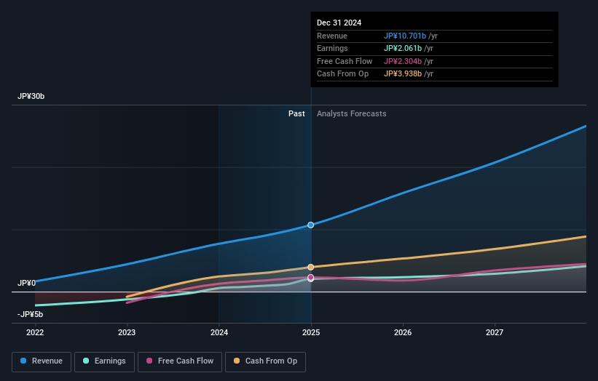This screenshot has height=381, width=598.
Task: Click the 2024 x-axis label
Action: [x=219, y=332]
